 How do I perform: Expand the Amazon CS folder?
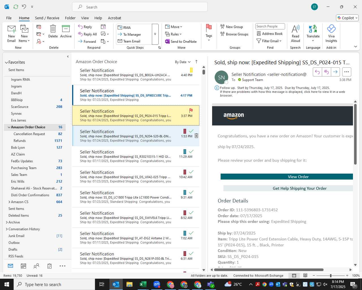pos(9,202)
